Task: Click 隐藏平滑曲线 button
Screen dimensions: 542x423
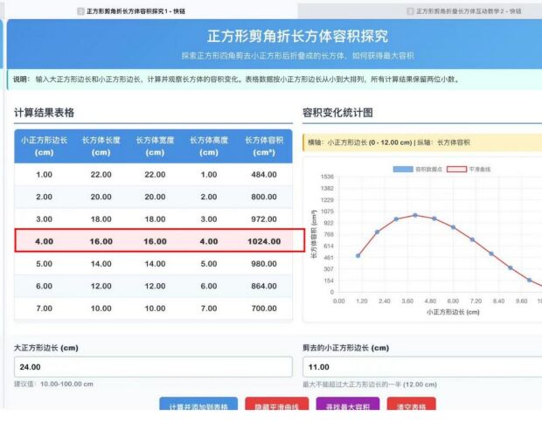Action: [x=276, y=407]
